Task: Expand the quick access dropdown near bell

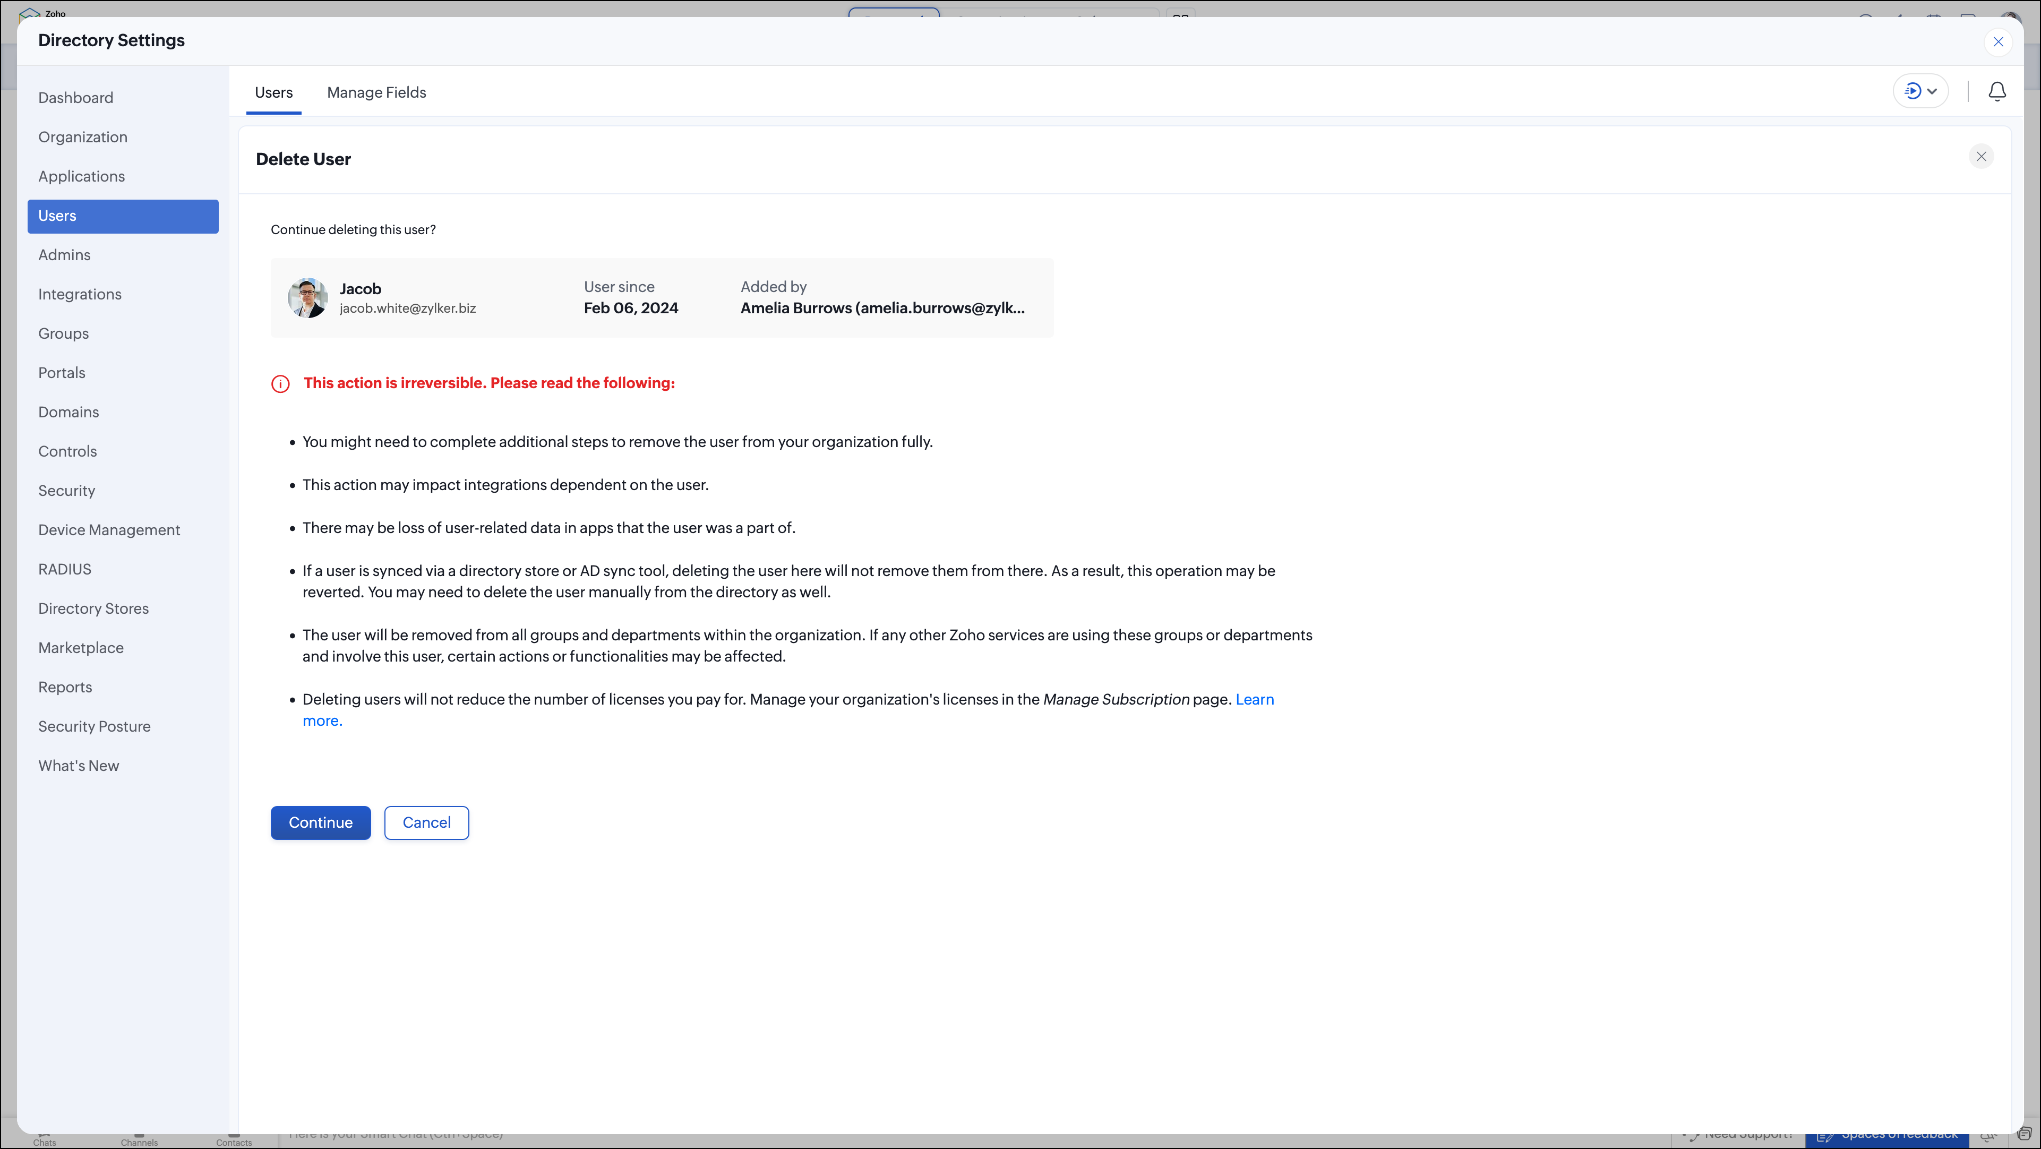Action: (x=1920, y=91)
